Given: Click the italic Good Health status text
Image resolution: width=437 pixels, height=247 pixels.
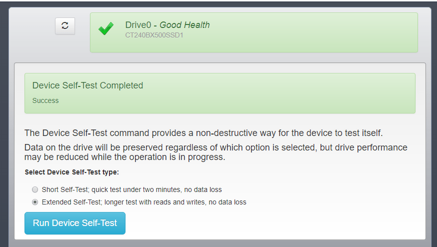Looking at the screenshot, I should click(x=184, y=25).
